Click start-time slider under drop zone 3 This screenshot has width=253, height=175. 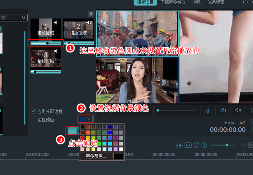pos(46,72)
